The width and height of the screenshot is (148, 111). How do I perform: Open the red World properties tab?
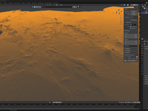tap(142, 53)
